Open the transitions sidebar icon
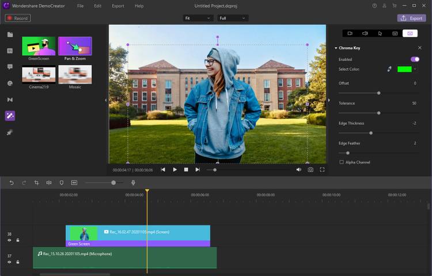This screenshot has height=276, width=432. pyautogui.click(x=10, y=99)
